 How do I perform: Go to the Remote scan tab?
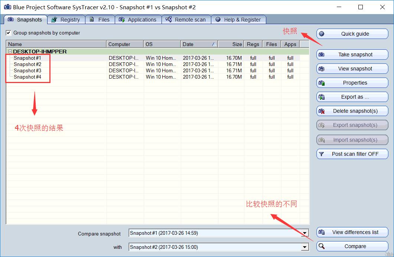pyautogui.click(x=186, y=20)
